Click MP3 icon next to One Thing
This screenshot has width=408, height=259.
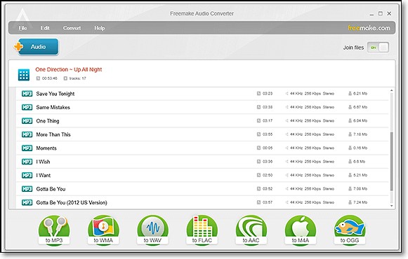tap(27, 121)
